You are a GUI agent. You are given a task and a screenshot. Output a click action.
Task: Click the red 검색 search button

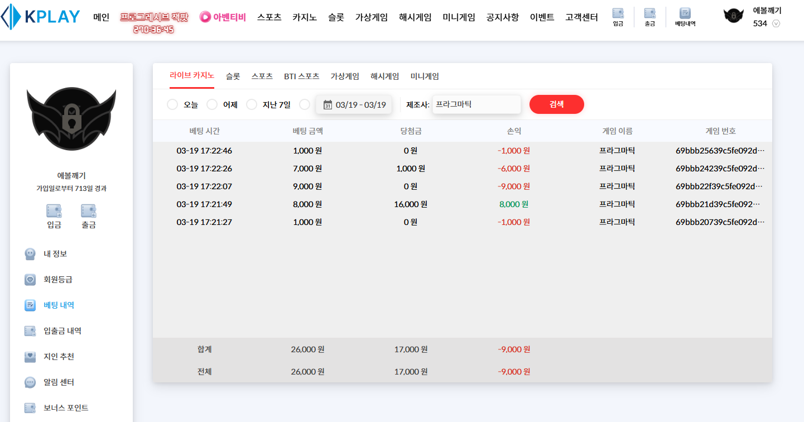point(556,104)
